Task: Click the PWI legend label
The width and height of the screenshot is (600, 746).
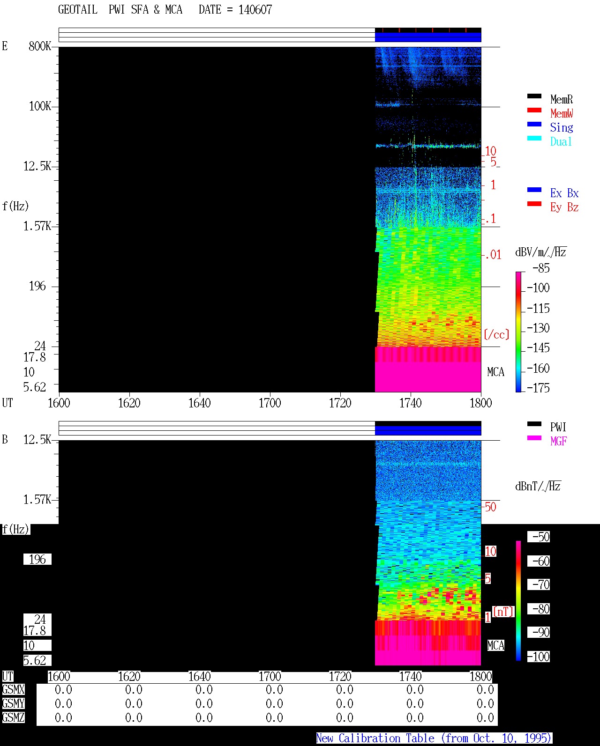Action: 558,427
